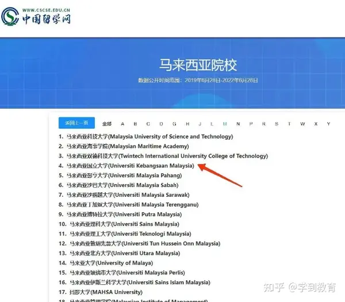Open Universiti Malaysia Pahang entry
This screenshot has width=345, height=302.
point(120,175)
